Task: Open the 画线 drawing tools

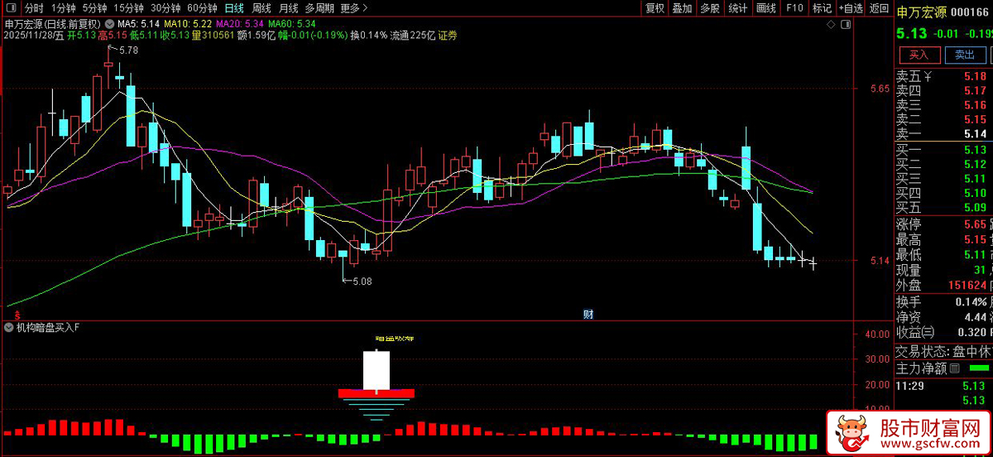Action: [x=766, y=8]
